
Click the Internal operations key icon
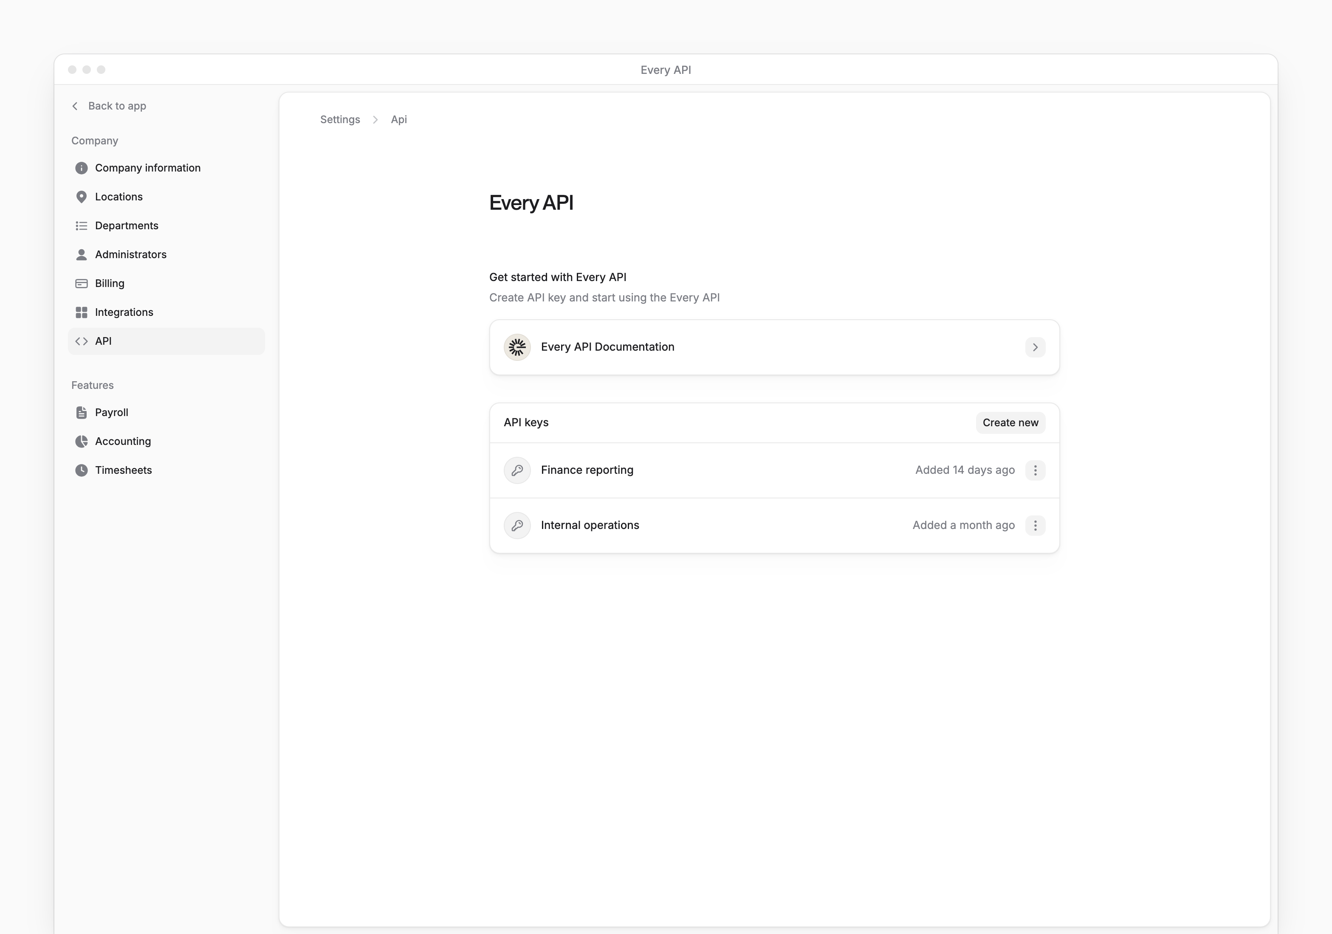tap(517, 525)
